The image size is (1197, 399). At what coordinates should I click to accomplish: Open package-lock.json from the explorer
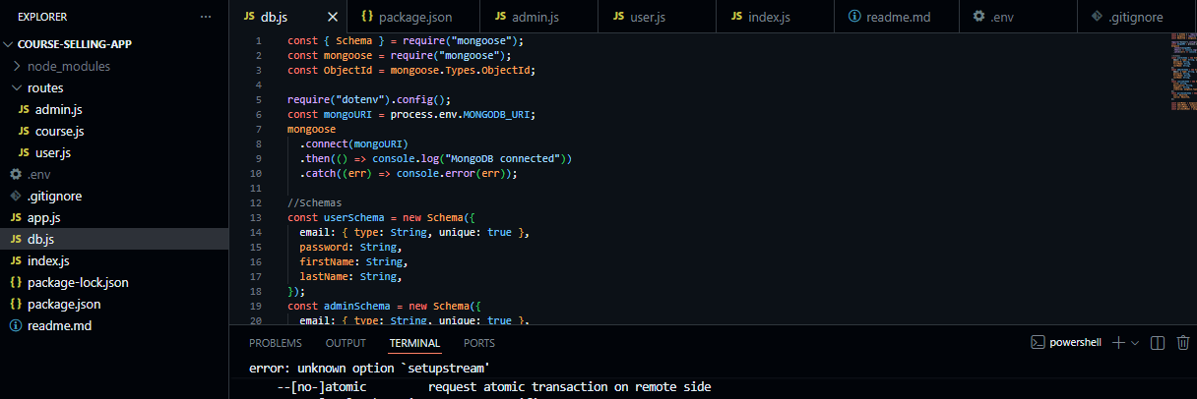78,282
